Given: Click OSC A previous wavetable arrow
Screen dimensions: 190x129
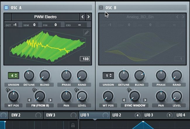Looking at the screenshot, I should pyautogui.click(x=83, y=17).
